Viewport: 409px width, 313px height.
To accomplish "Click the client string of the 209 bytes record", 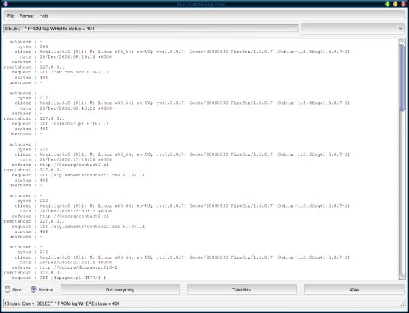I will pos(194,52).
